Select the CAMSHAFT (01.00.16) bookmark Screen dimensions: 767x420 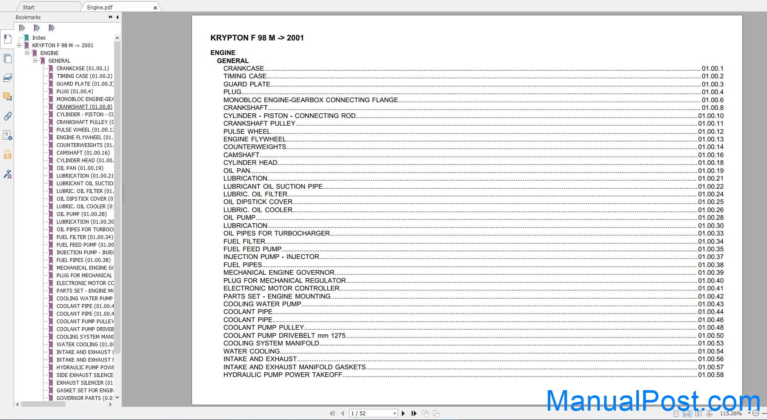83,152
